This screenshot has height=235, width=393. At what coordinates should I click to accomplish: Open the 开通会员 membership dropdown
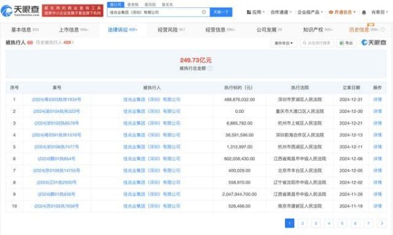coord(342,12)
